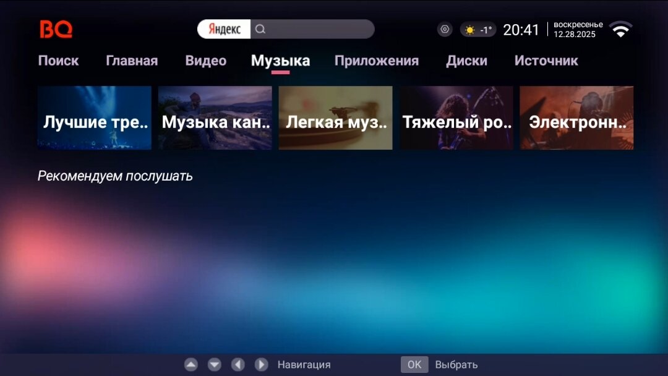Image resolution: width=668 pixels, height=376 pixels.
Task: Click the OK button in footer
Action: 414,364
